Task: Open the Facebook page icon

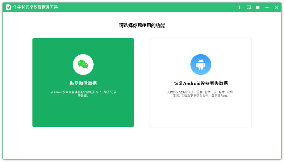Action: pos(240,7)
